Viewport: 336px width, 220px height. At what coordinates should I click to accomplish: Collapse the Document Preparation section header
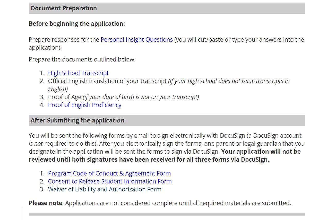(167, 8)
